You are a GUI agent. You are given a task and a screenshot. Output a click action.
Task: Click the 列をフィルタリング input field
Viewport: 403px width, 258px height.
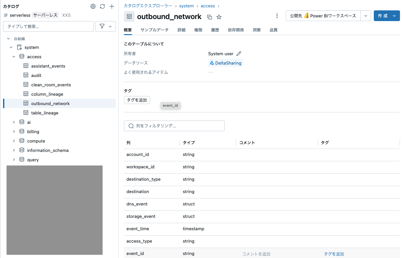point(174,126)
